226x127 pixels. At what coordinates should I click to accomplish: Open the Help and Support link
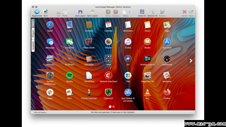39,112
